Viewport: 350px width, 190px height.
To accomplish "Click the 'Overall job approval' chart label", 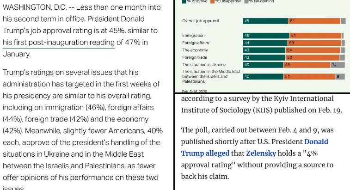I will (x=201, y=21).
